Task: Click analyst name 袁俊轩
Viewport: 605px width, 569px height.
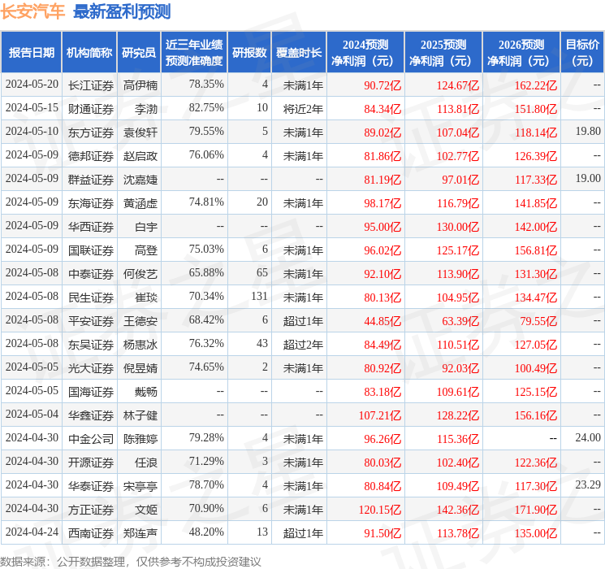Action: click(140, 132)
